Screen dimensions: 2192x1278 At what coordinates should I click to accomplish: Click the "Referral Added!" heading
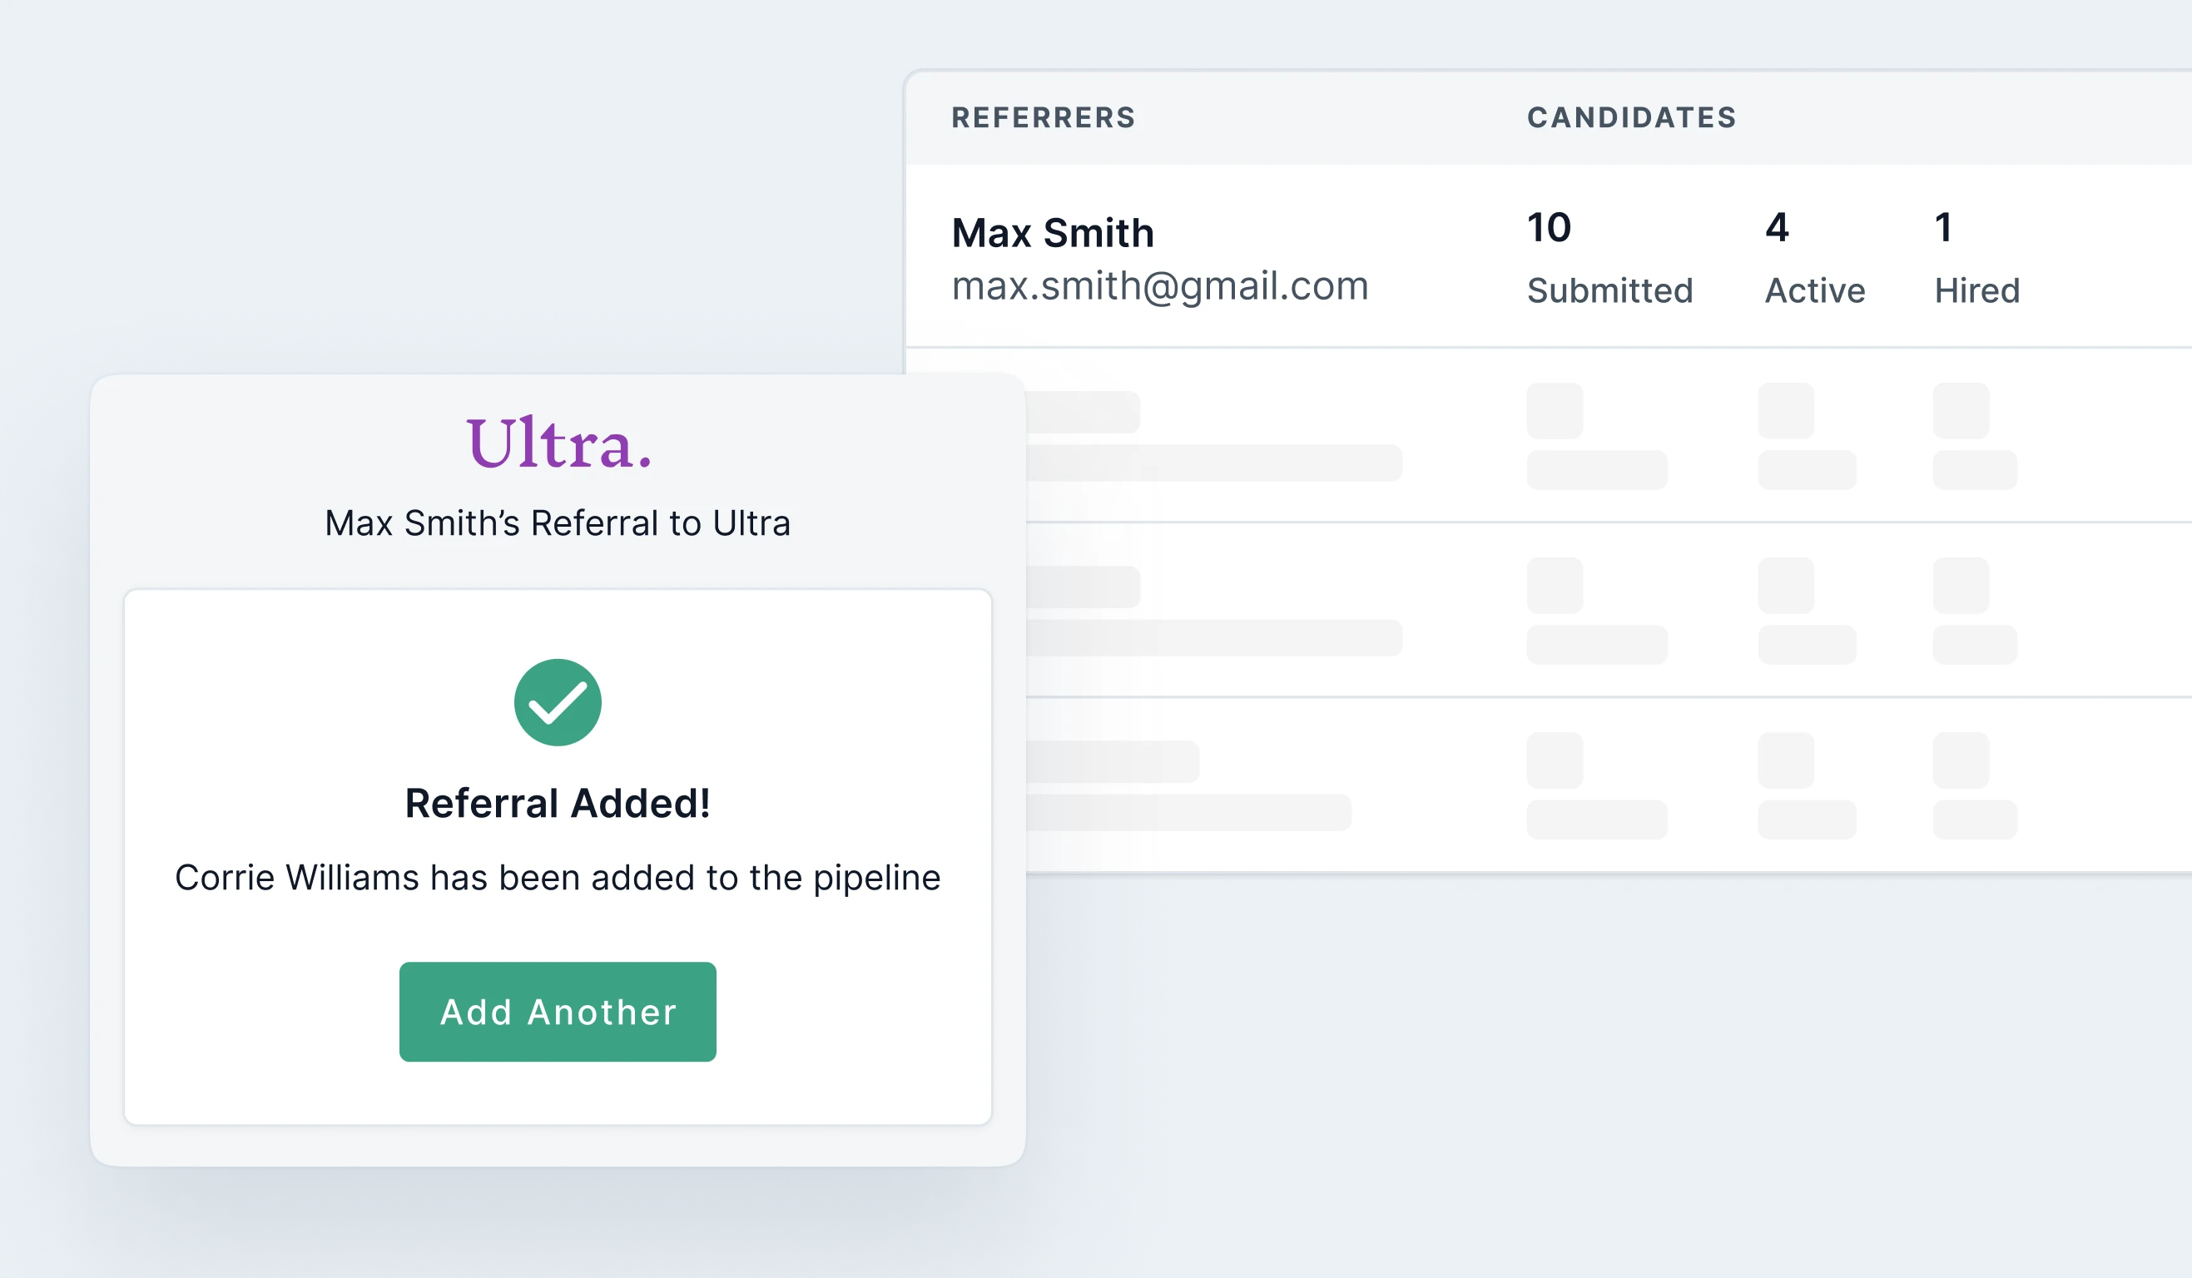point(558,803)
